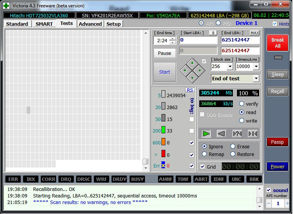This screenshot has width=293, height=214.
Task: Click the Start scan button
Action: point(165,72)
